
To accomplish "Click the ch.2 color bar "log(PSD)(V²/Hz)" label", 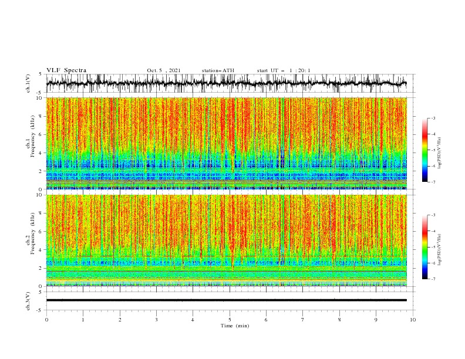I will 439,249.
